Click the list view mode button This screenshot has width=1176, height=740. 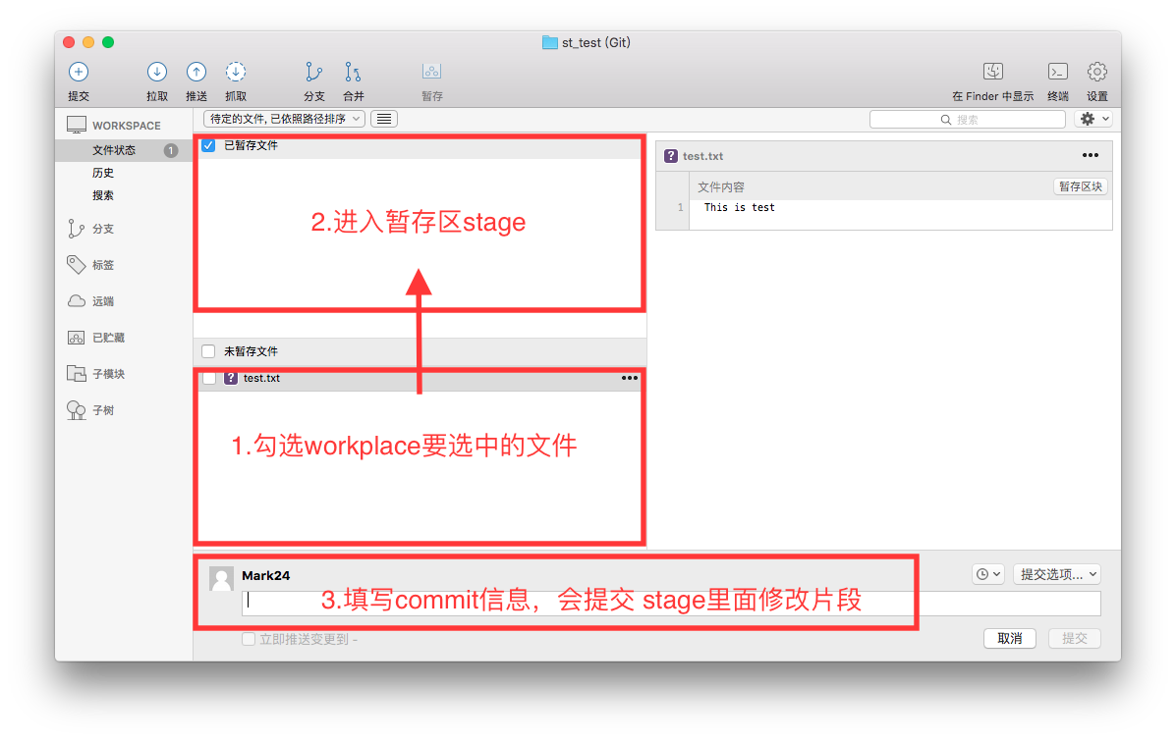pos(383,119)
